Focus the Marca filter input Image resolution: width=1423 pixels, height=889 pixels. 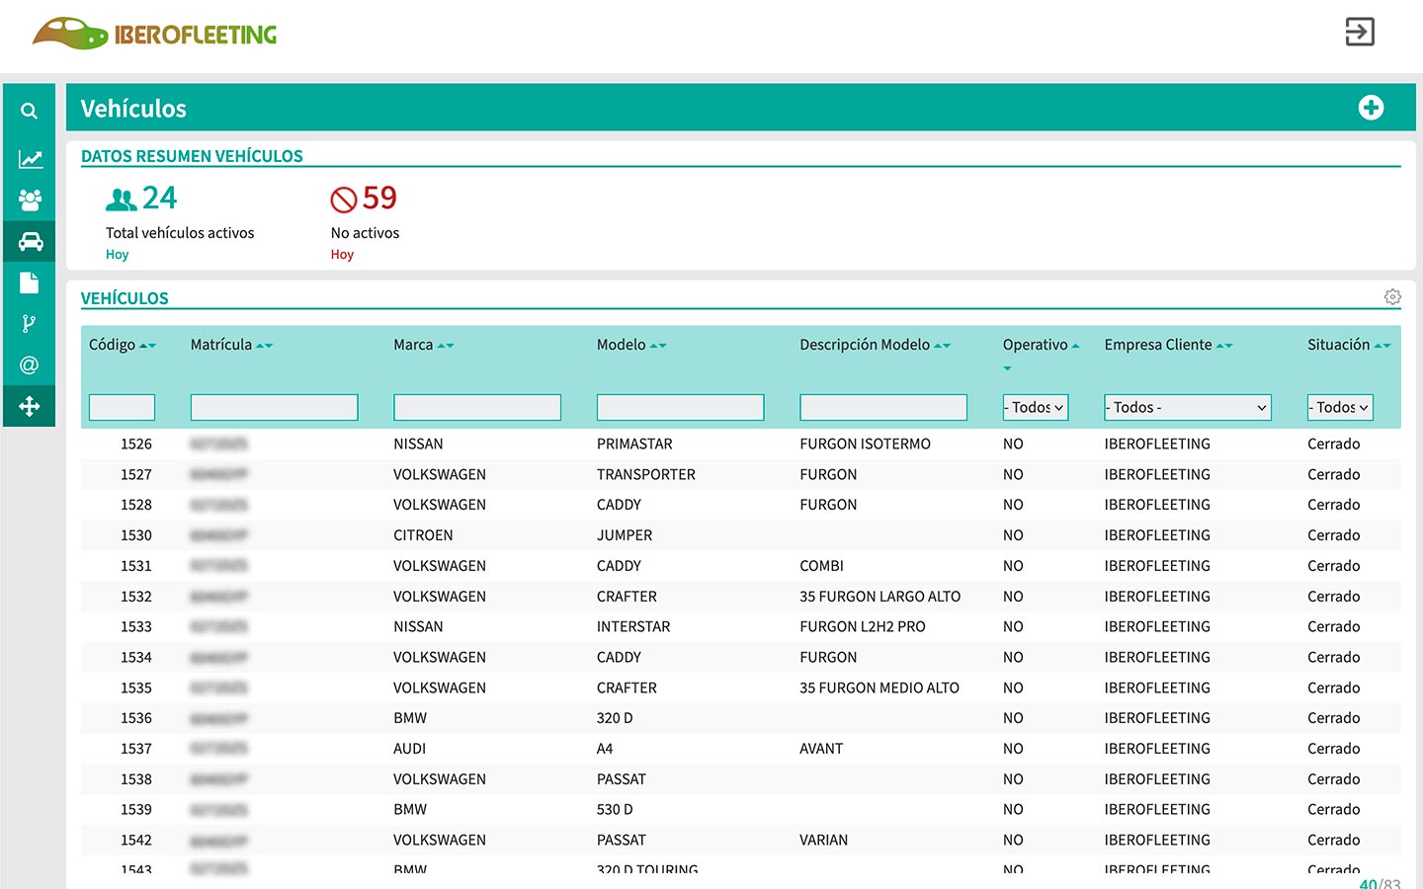click(x=477, y=407)
